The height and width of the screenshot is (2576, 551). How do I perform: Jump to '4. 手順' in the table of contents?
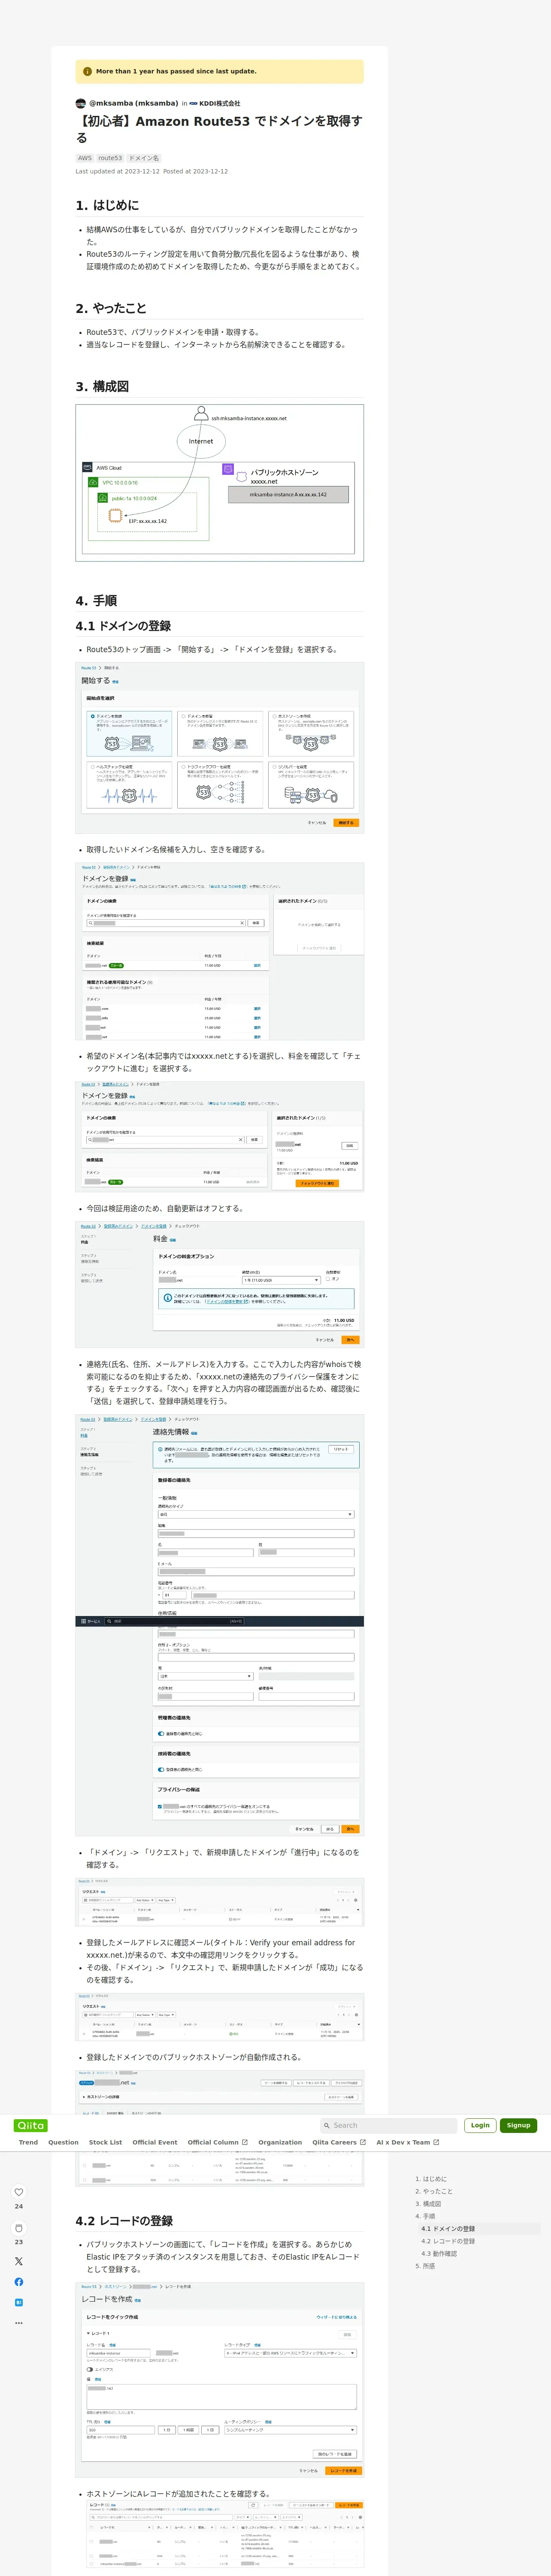point(425,2216)
